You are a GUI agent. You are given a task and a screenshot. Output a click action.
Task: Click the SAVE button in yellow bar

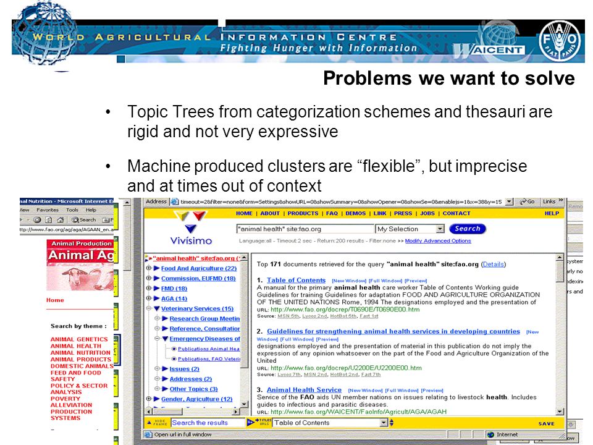coord(547,423)
